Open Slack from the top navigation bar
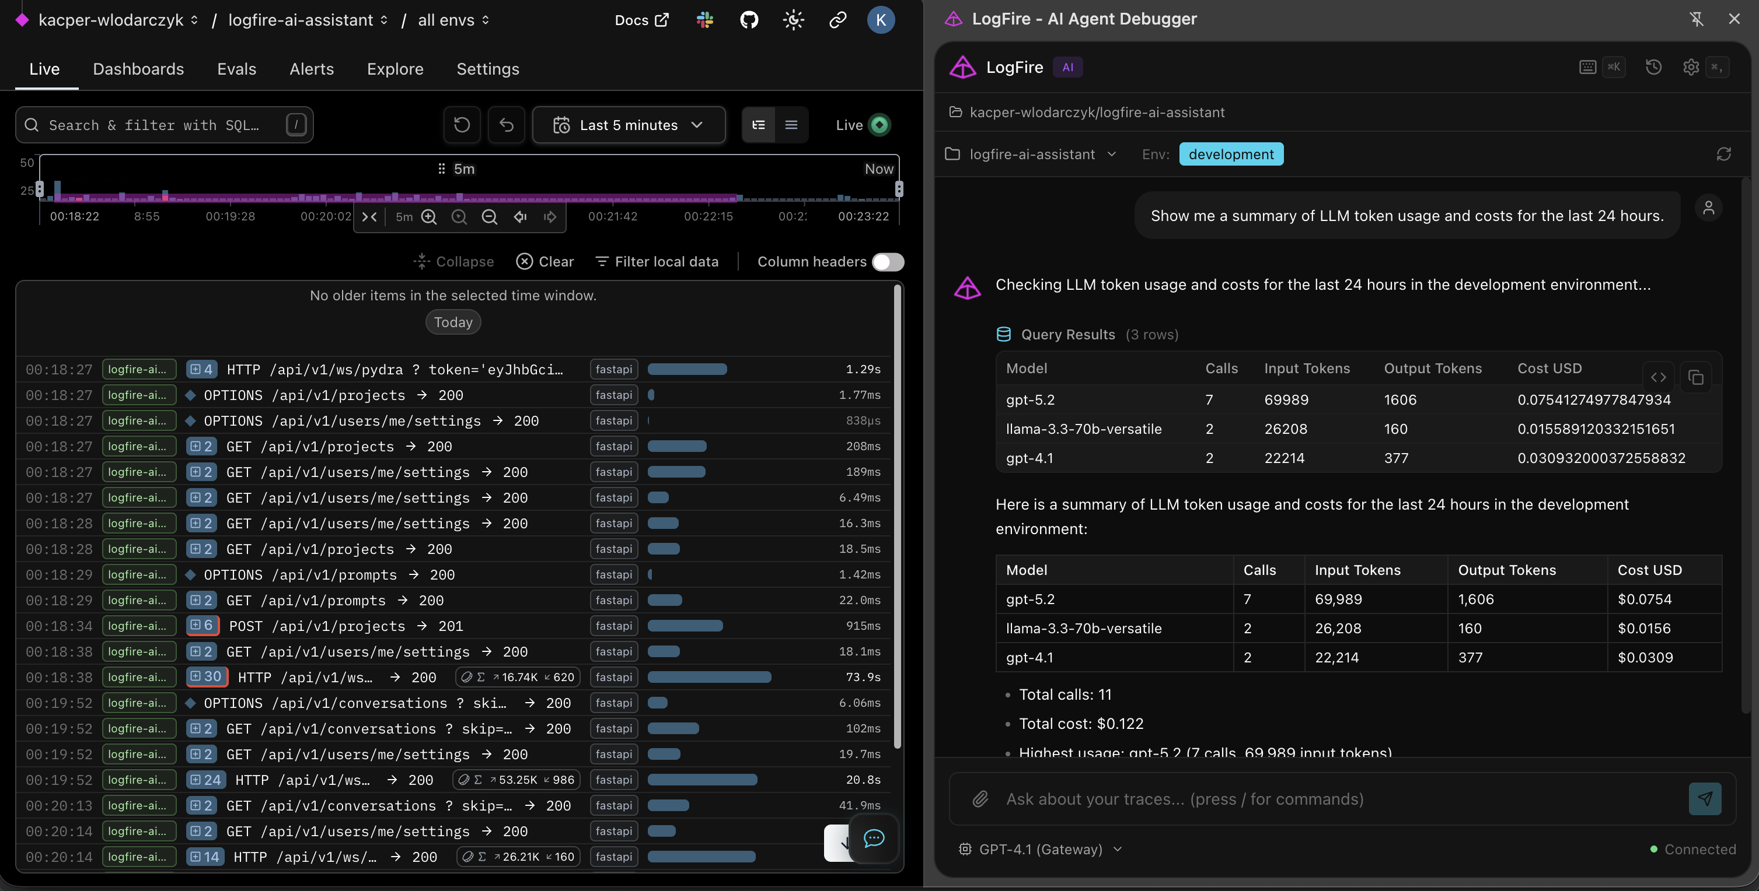1759x891 pixels. coord(704,20)
